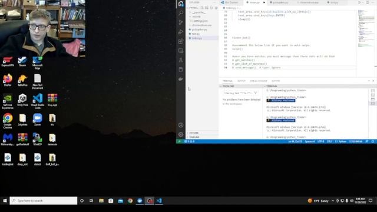Select the Debug Console panel tab
Viewport: 377px width, 212px height.
coord(259,81)
